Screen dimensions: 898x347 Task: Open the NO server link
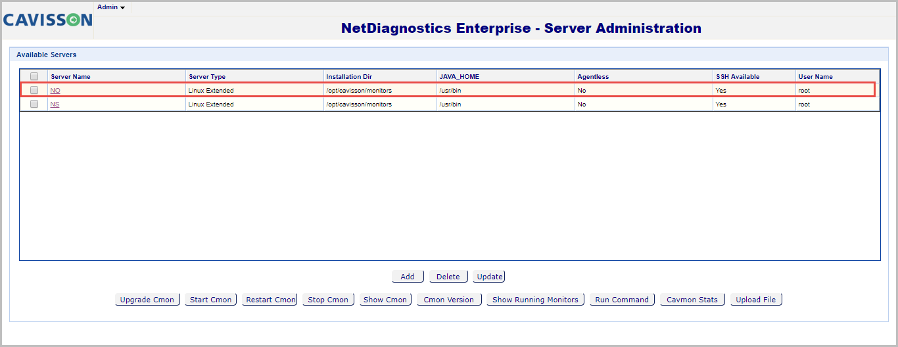pos(55,90)
